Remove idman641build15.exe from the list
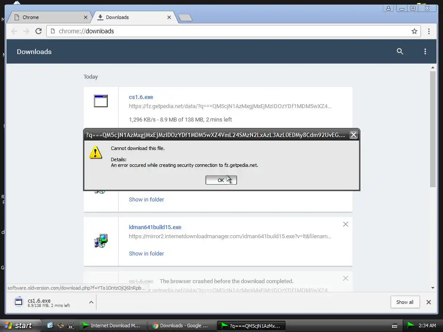Image resolution: width=443 pixels, height=332 pixels. point(346,224)
